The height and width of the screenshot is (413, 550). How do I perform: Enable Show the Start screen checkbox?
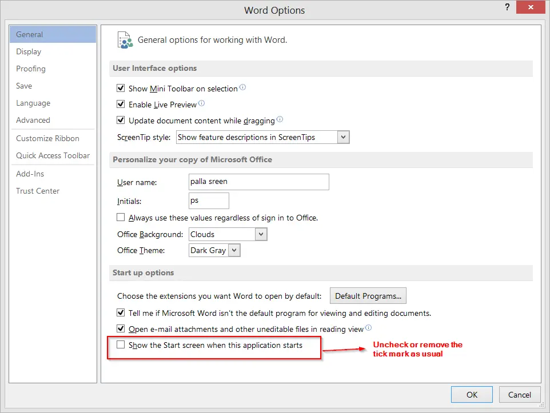(121, 344)
